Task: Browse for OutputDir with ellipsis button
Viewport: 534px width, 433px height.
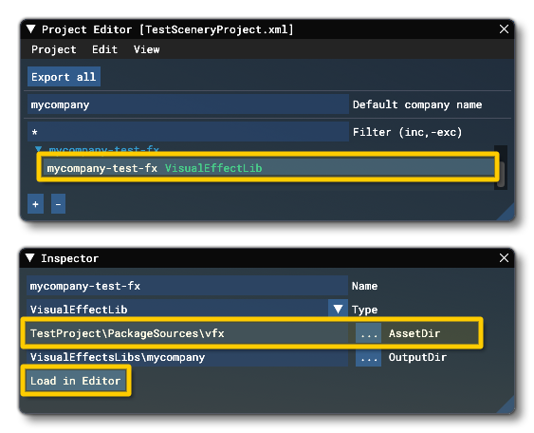Action: (x=368, y=357)
